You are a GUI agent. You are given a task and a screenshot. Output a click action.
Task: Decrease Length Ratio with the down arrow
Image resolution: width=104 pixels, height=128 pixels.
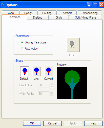(51, 87)
